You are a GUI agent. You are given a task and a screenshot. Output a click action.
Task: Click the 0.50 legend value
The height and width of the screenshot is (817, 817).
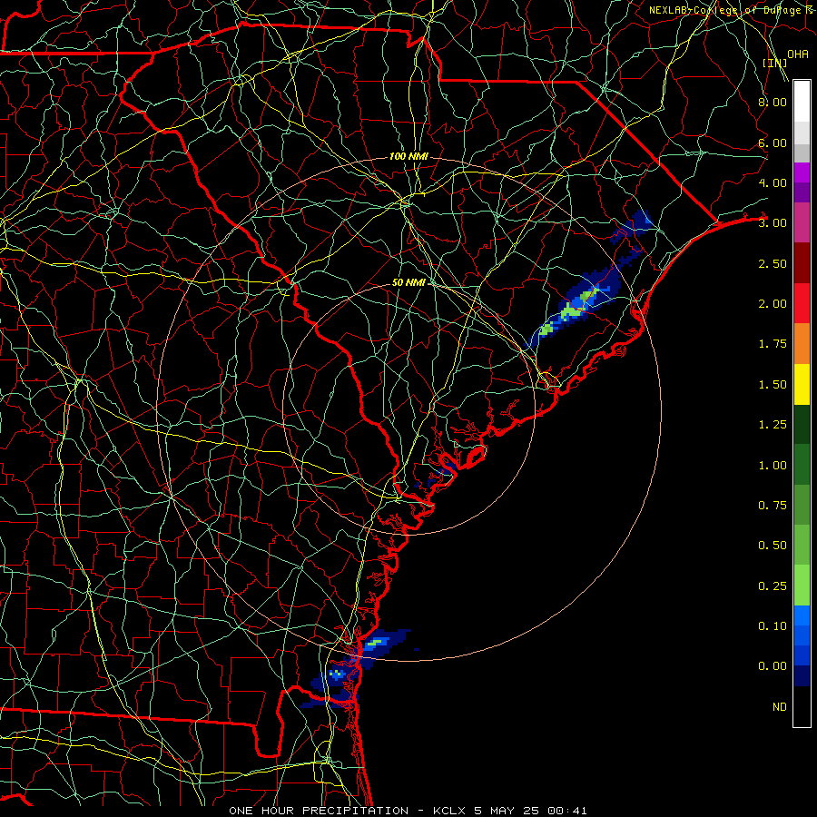pyautogui.click(x=773, y=546)
